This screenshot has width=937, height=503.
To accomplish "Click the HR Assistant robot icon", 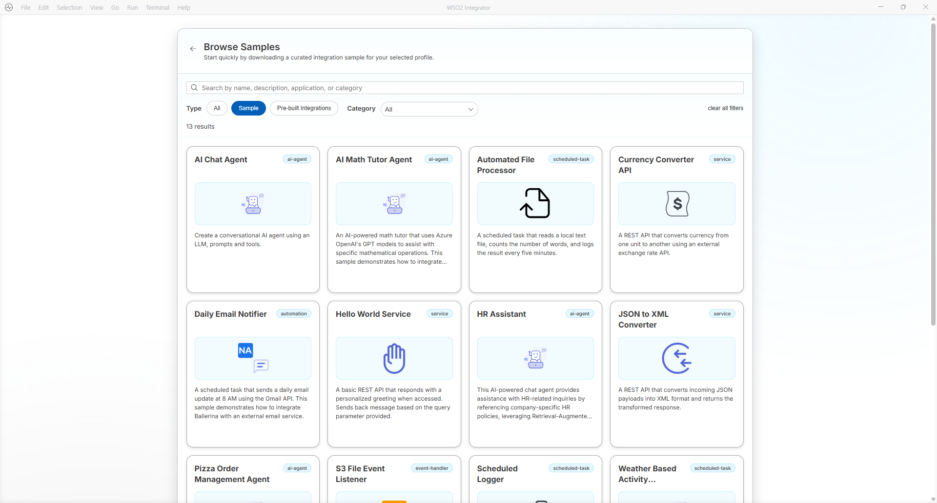I will click(535, 358).
